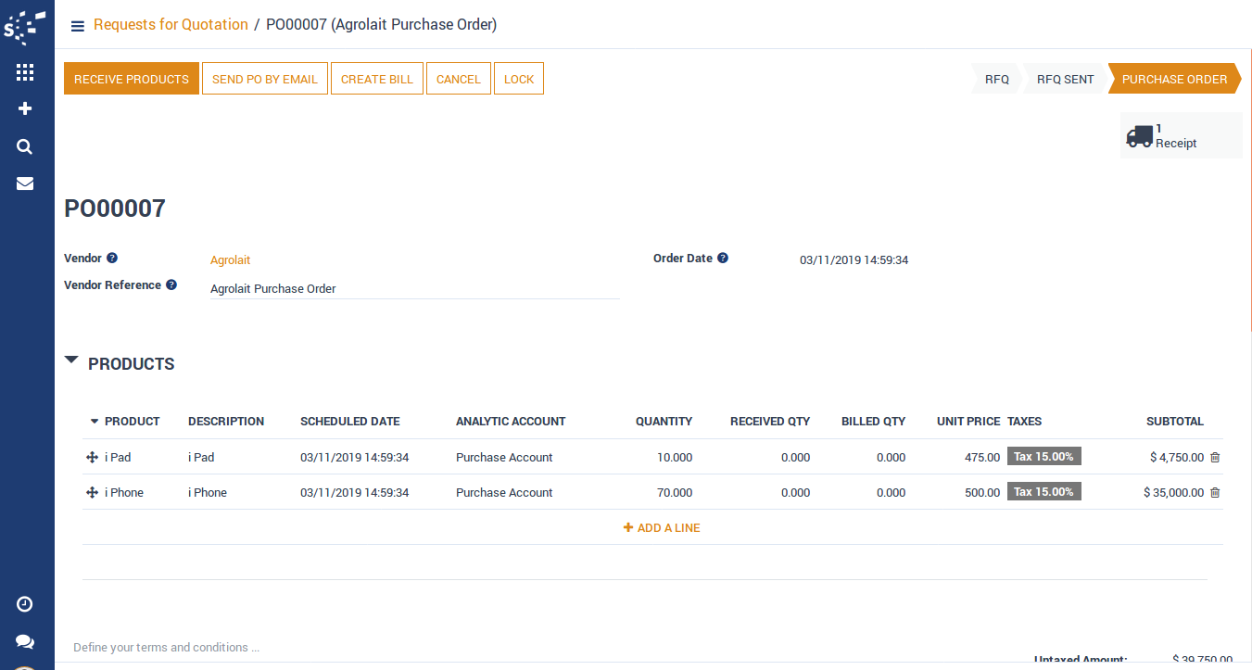Select the Purchase Order status stage
The width and height of the screenshot is (1252, 670).
(1173, 80)
